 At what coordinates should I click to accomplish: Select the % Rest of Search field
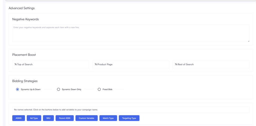pyautogui.click(x=211, y=64)
